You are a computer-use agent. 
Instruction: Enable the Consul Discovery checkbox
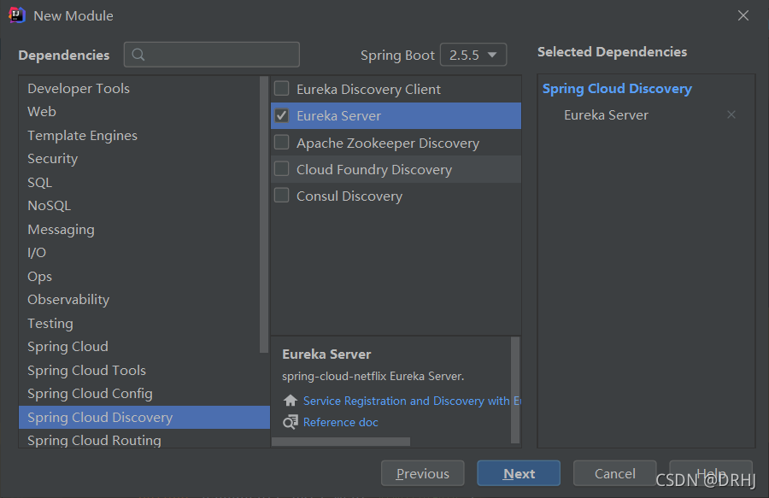pyautogui.click(x=281, y=196)
